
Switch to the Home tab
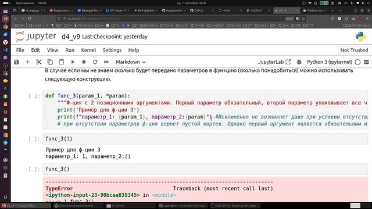(x=230, y=10)
